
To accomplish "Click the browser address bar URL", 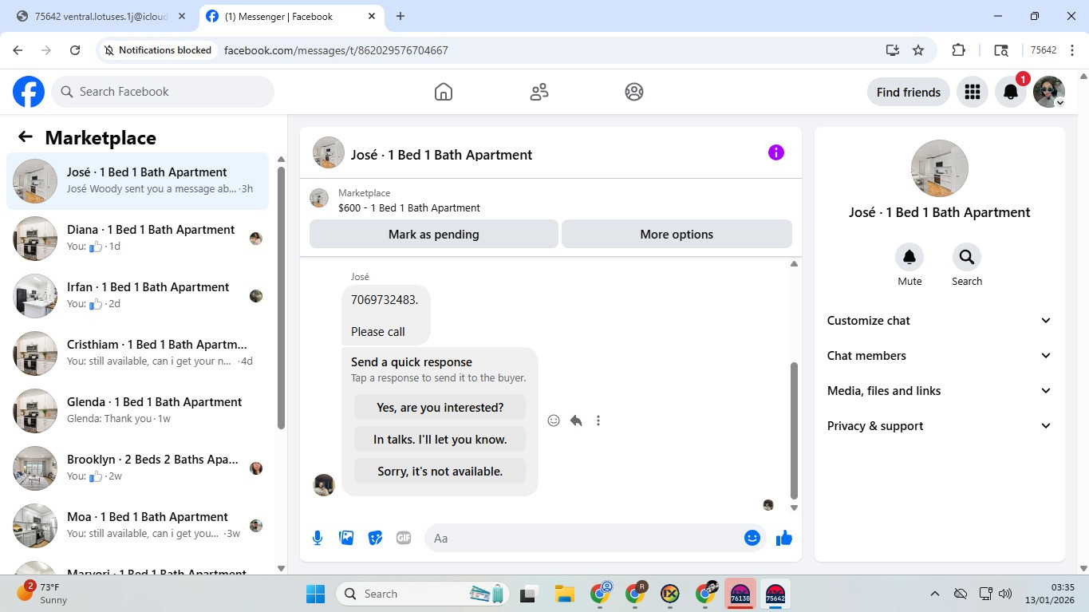I will click(336, 50).
